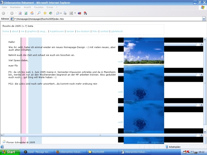This screenshot has height=155, width=207.
Task: Go to the Home page icon
Action: point(32,13)
